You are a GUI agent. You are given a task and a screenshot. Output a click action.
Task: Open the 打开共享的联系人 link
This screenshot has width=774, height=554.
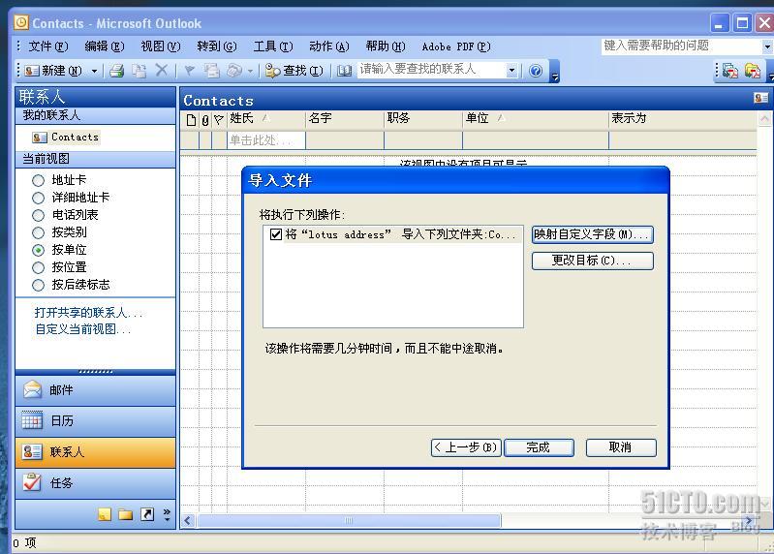tap(89, 312)
